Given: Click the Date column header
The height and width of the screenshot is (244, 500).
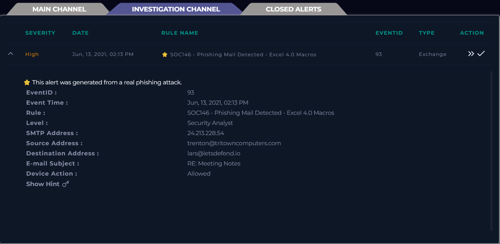Looking at the screenshot, I should [81, 33].
